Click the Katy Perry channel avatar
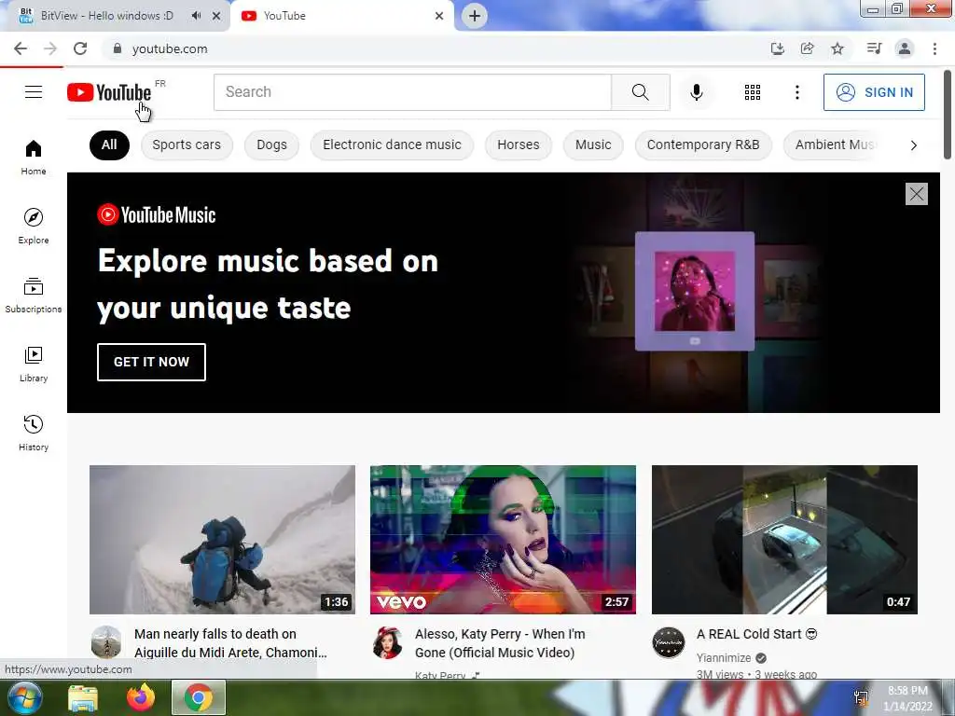This screenshot has width=955, height=716. (x=387, y=643)
